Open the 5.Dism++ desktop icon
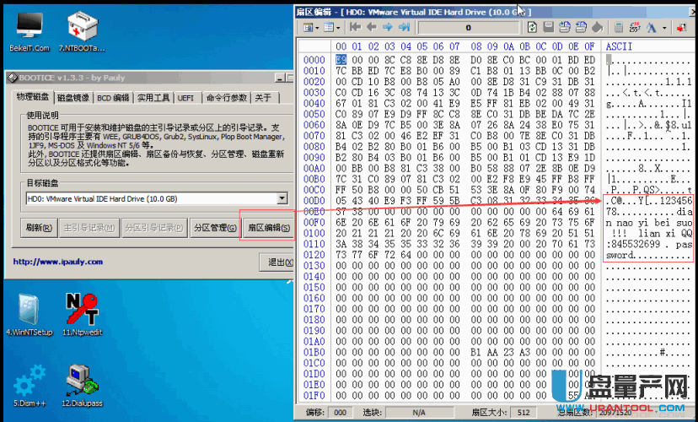 [30, 386]
